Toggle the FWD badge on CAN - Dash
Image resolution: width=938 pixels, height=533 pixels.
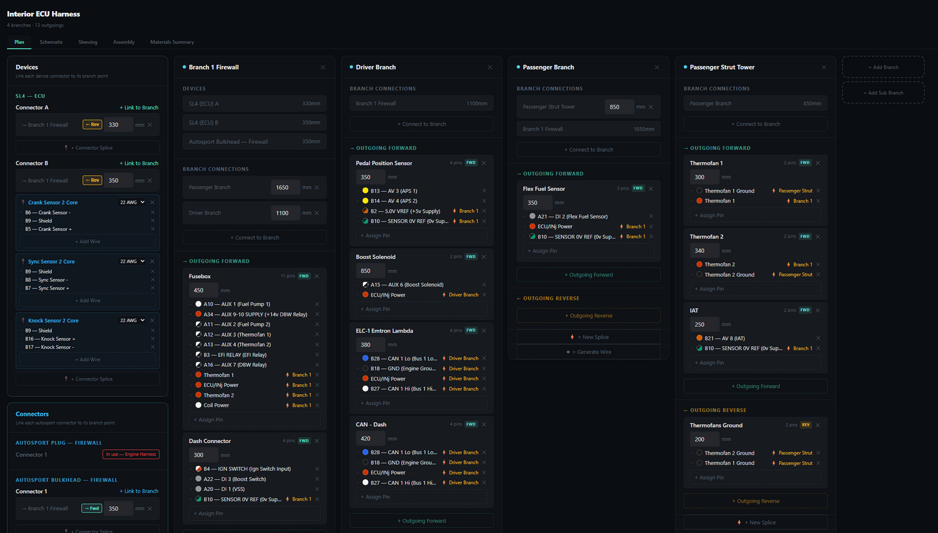pyautogui.click(x=471, y=425)
